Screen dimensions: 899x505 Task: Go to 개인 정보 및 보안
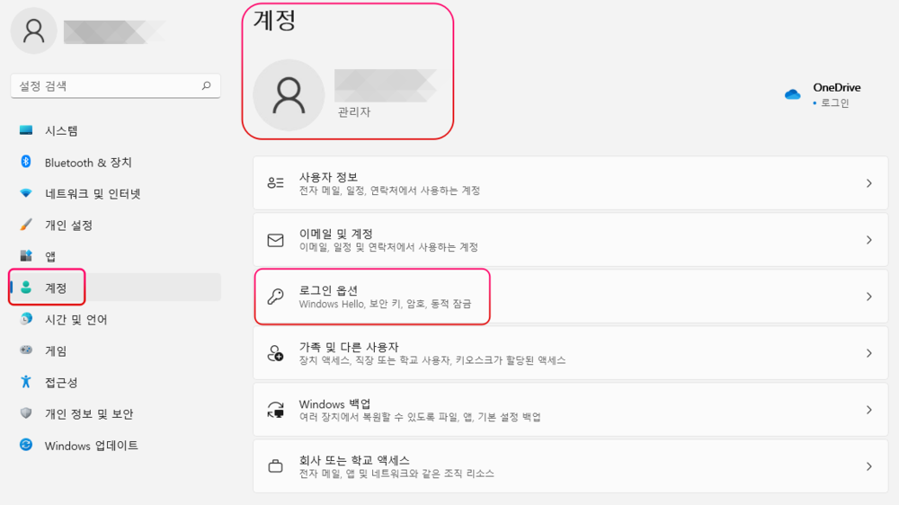tap(88, 413)
